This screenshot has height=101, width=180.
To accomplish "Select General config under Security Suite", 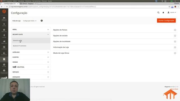I will click(x=31, y=40).
